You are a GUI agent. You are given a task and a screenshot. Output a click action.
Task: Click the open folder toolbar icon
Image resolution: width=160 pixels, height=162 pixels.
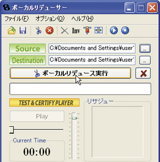[12, 30]
